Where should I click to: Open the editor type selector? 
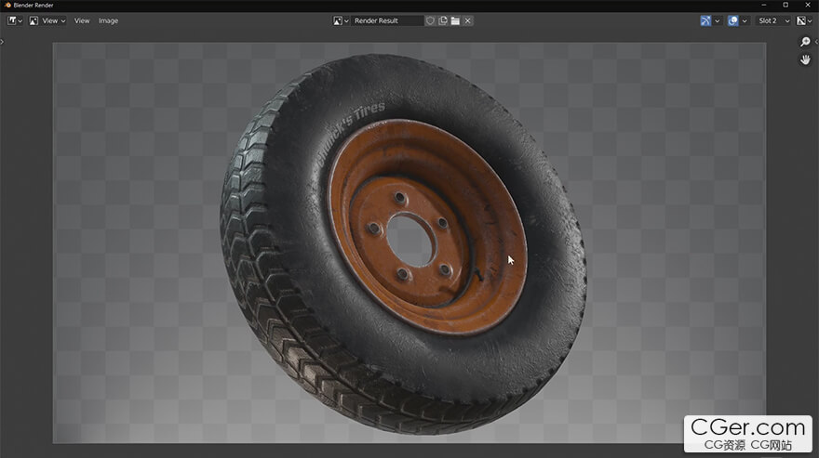click(16, 20)
